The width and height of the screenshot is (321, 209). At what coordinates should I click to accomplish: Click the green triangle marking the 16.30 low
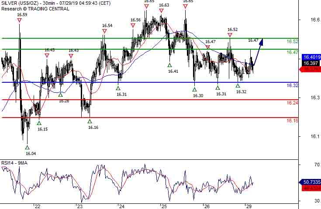pyautogui.click(x=194, y=89)
